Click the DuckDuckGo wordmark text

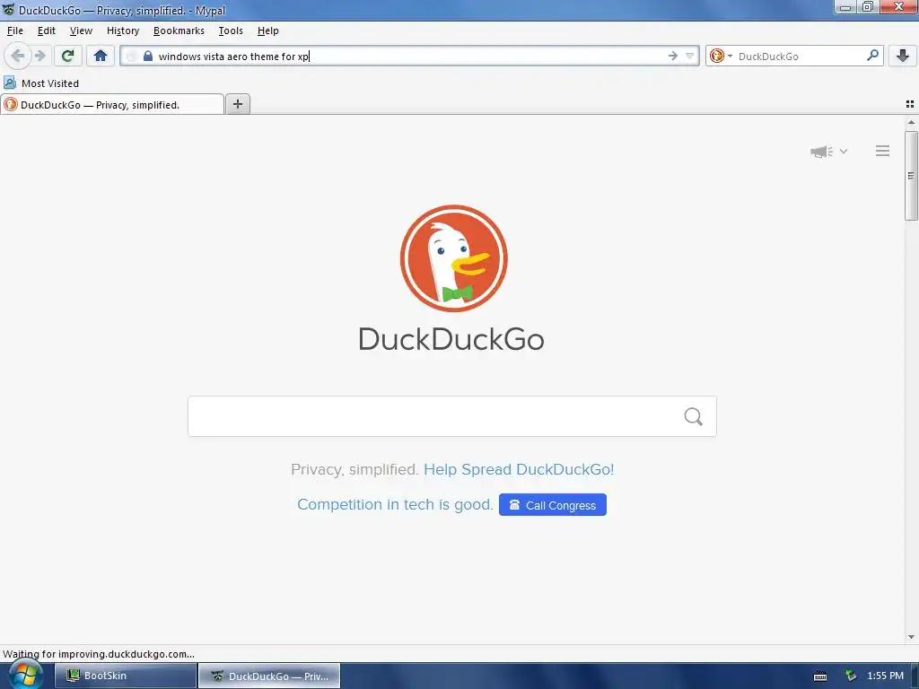tap(451, 339)
